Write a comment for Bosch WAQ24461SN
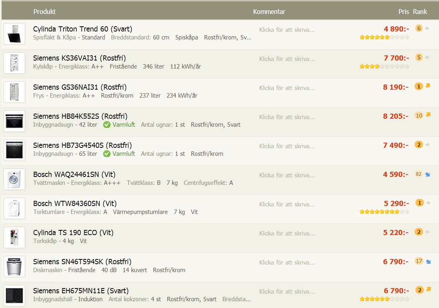The image size is (439, 308). coord(287,175)
